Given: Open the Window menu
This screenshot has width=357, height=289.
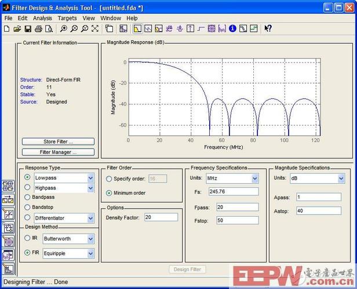Looking at the screenshot, I should pyautogui.click(x=111, y=18).
